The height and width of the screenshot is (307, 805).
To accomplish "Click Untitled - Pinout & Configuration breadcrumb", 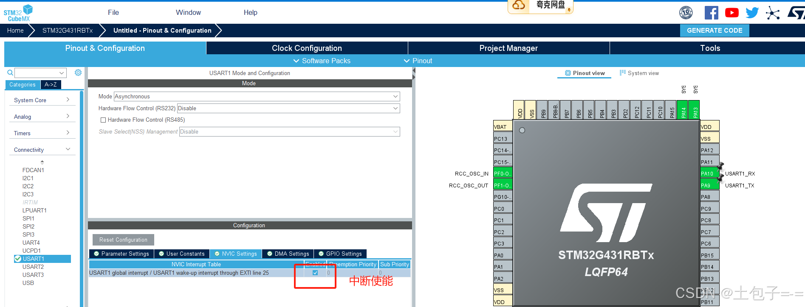I will (x=162, y=31).
